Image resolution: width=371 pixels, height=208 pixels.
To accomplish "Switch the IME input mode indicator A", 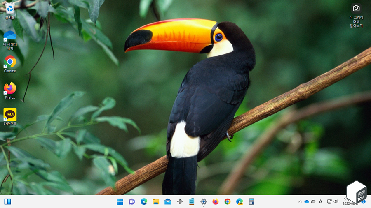I will click(321, 202).
